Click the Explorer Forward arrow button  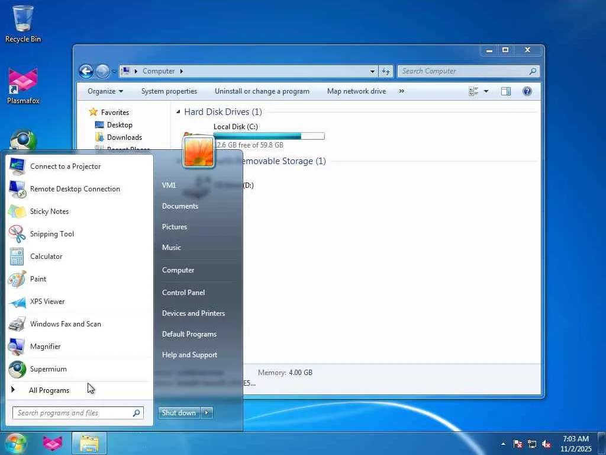point(102,71)
